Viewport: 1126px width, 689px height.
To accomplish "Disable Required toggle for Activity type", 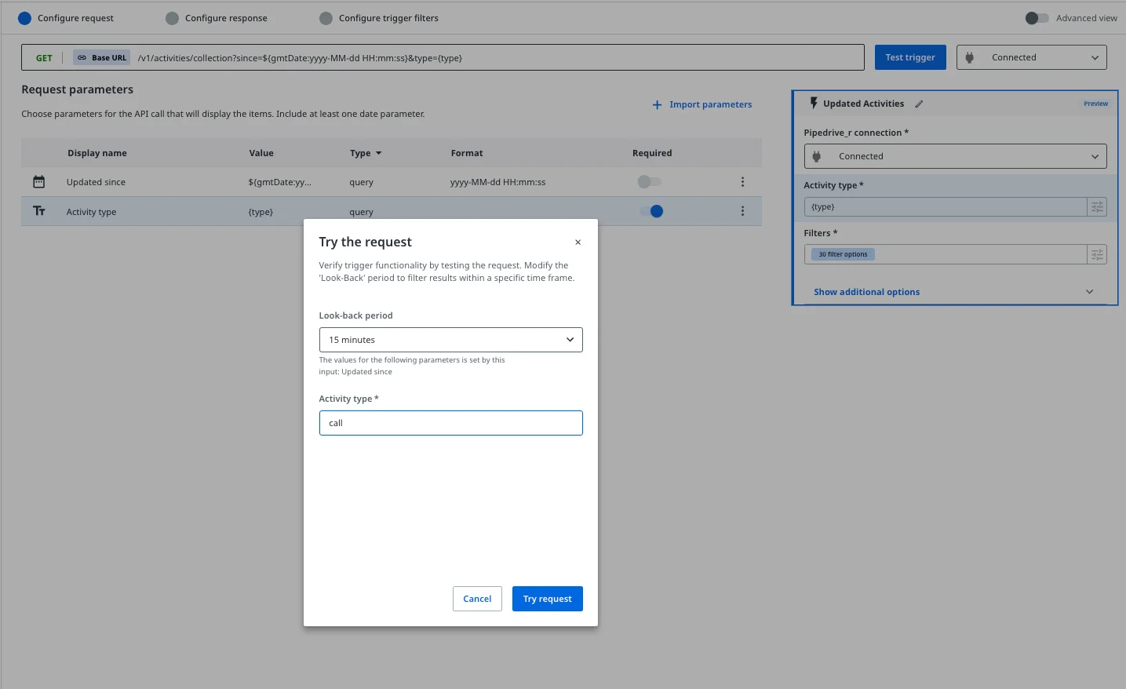I will (x=651, y=211).
